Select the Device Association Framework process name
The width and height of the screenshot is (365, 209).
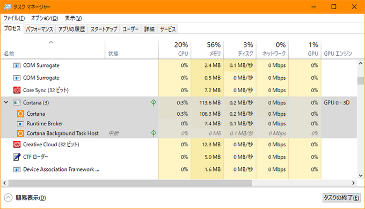tap(61, 169)
